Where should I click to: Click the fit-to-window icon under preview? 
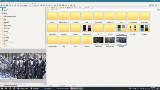pyautogui.click(x=45, y=84)
